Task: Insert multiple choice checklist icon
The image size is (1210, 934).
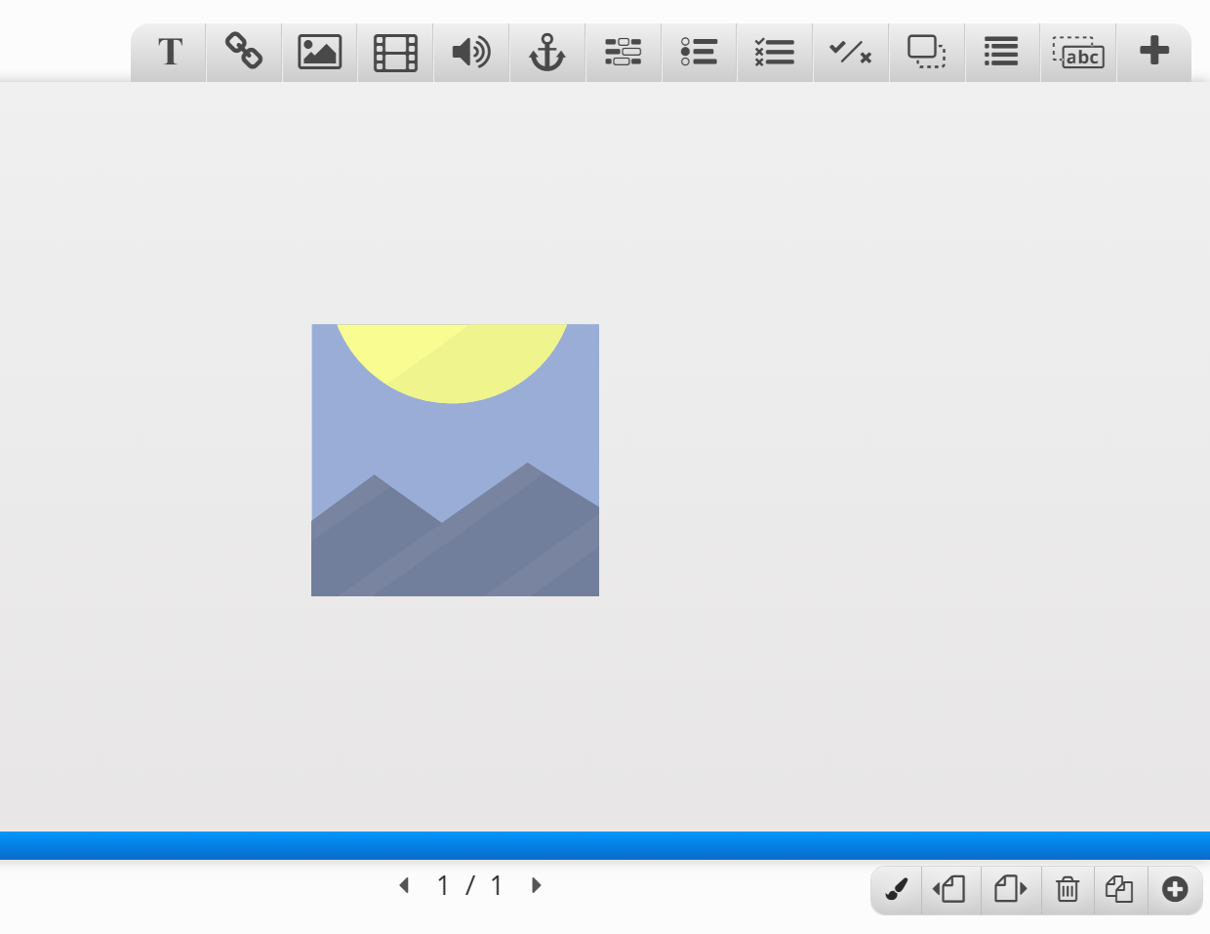Action: (775, 52)
